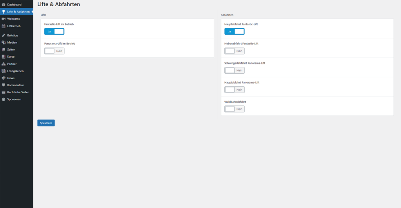
Task: Open Sponsoren in the sidebar
Action: [x=16, y=100]
